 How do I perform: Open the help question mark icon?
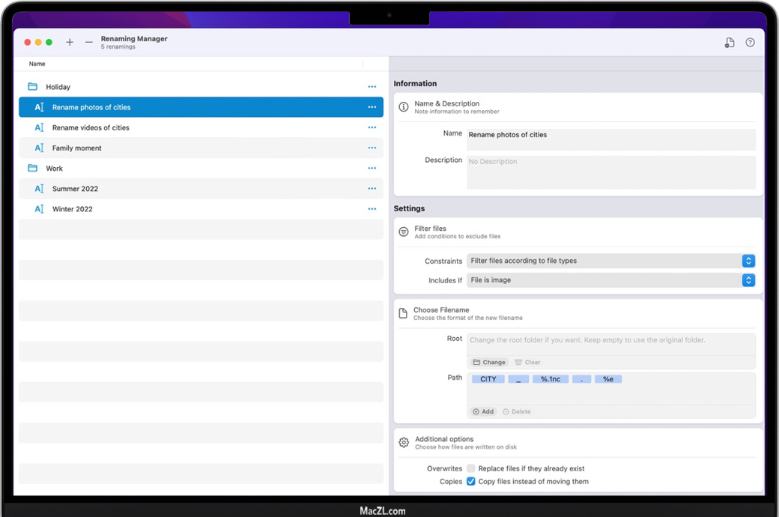[750, 43]
